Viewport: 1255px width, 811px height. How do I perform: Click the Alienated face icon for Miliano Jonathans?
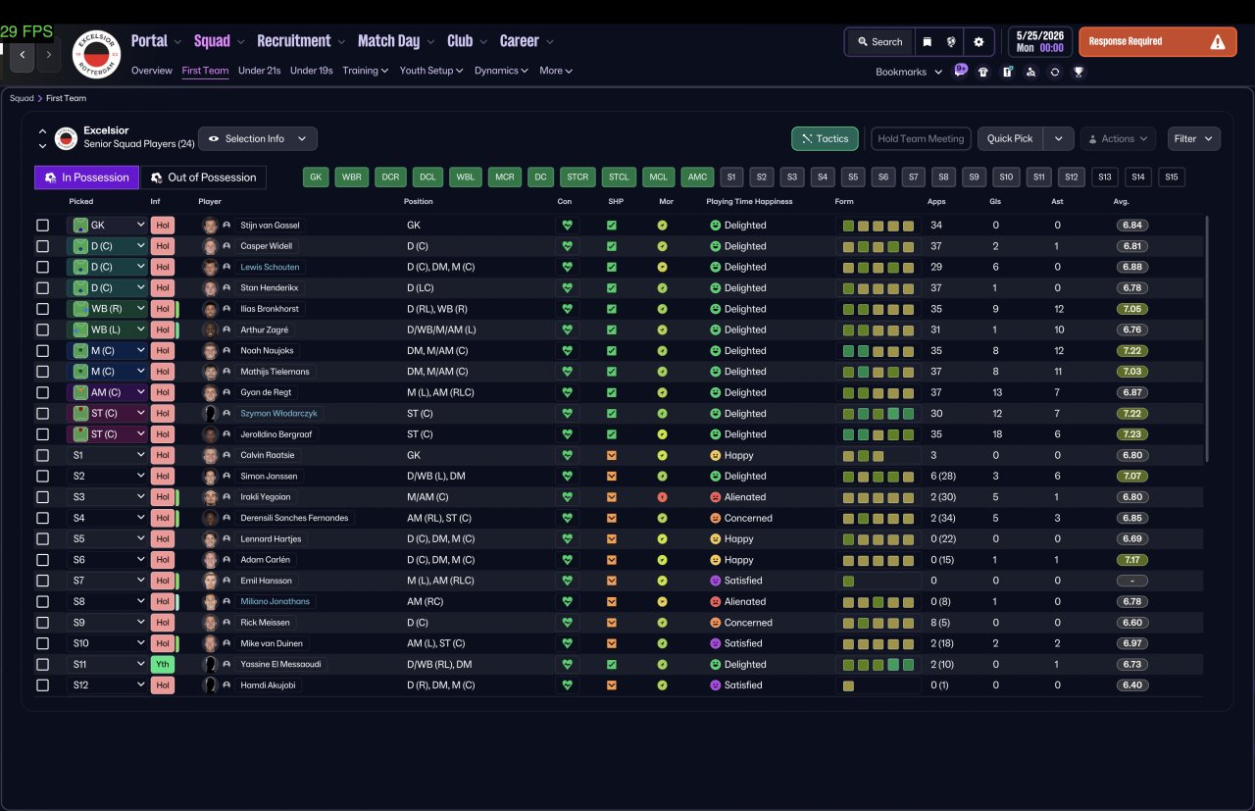point(716,601)
